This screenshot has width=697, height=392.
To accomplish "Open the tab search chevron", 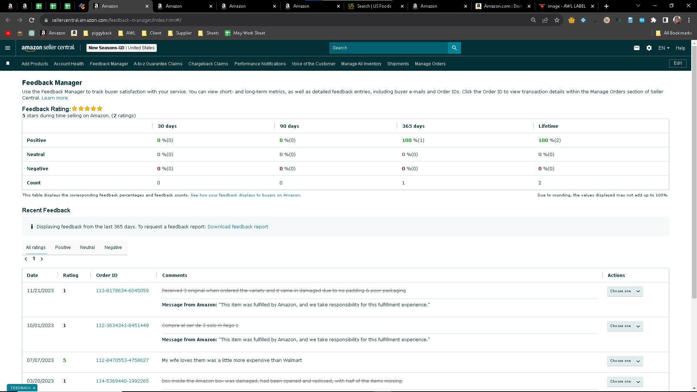I will 638,6.
